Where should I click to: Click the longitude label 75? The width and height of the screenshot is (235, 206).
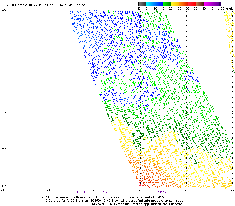(3, 190)
